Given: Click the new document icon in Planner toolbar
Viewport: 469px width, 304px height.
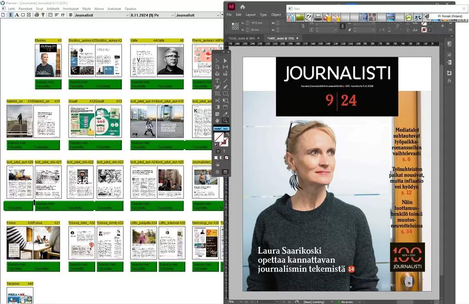Looking at the screenshot, I should pos(3,15).
